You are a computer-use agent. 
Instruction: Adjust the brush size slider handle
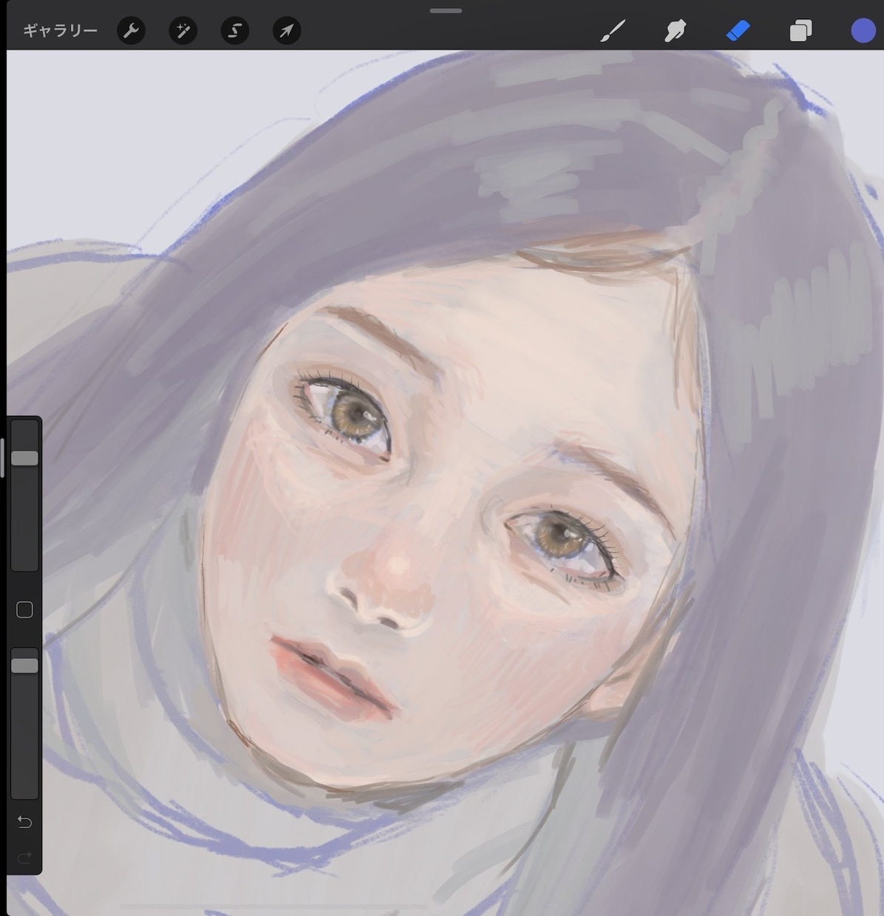click(x=24, y=458)
